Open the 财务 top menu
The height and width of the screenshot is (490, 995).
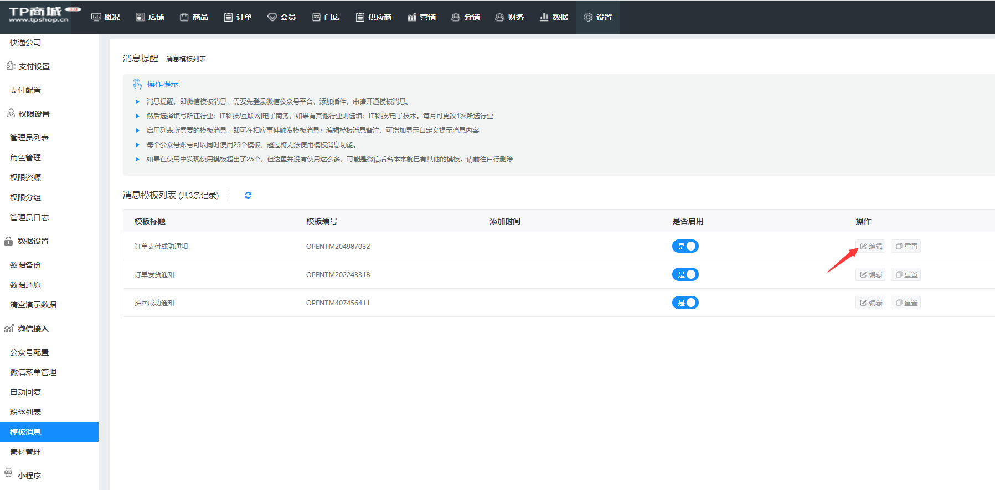(509, 17)
